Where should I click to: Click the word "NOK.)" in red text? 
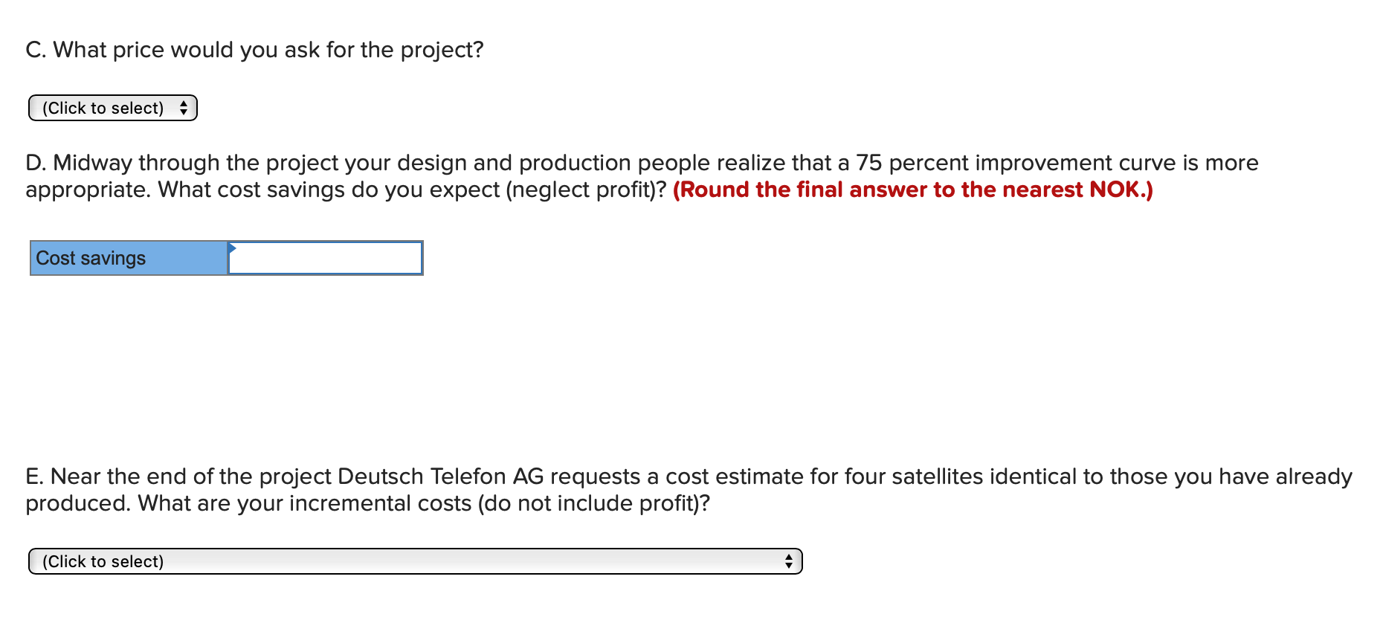pyautogui.click(x=1121, y=190)
